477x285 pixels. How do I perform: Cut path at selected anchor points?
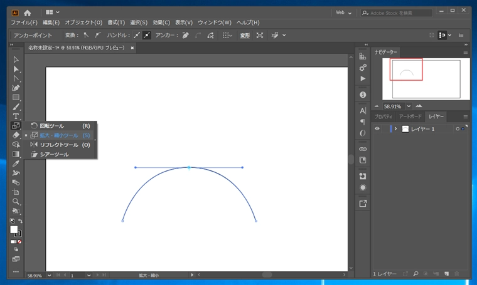click(210, 35)
